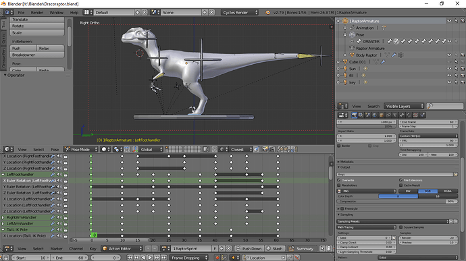Open the Bone Constraints properties tab
The width and height of the screenshot is (466, 261).
409,115
